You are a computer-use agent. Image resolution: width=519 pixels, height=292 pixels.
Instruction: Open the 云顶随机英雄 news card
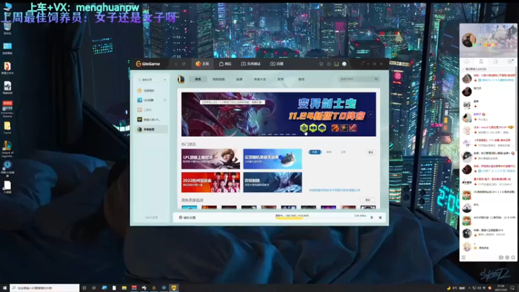tap(272, 159)
